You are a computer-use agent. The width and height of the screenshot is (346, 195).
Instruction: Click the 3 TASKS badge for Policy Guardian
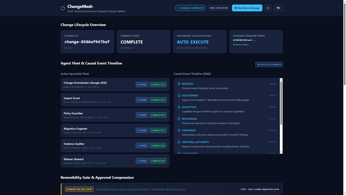(x=142, y=115)
